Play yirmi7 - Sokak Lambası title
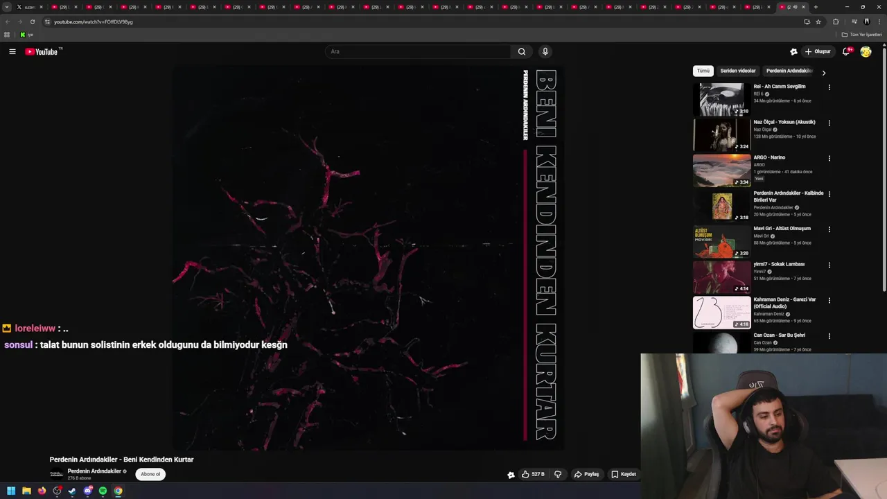This screenshot has height=499, width=887. pos(779,264)
